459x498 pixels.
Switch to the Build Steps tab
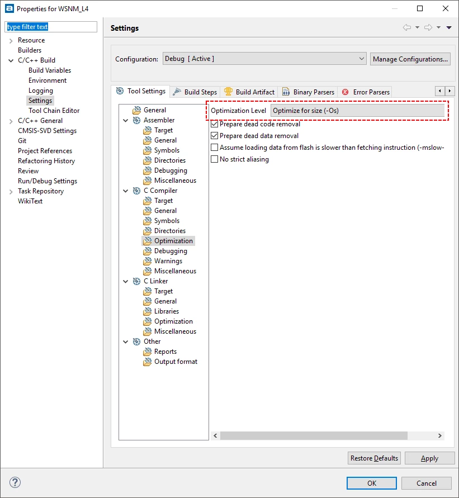195,92
